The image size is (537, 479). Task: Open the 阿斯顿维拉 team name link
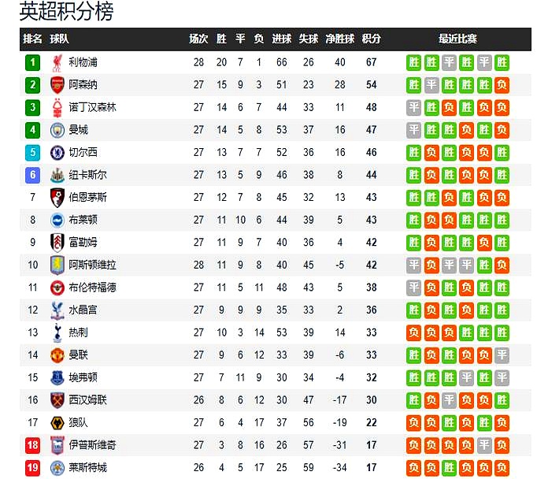pyautogui.click(x=92, y=265)
